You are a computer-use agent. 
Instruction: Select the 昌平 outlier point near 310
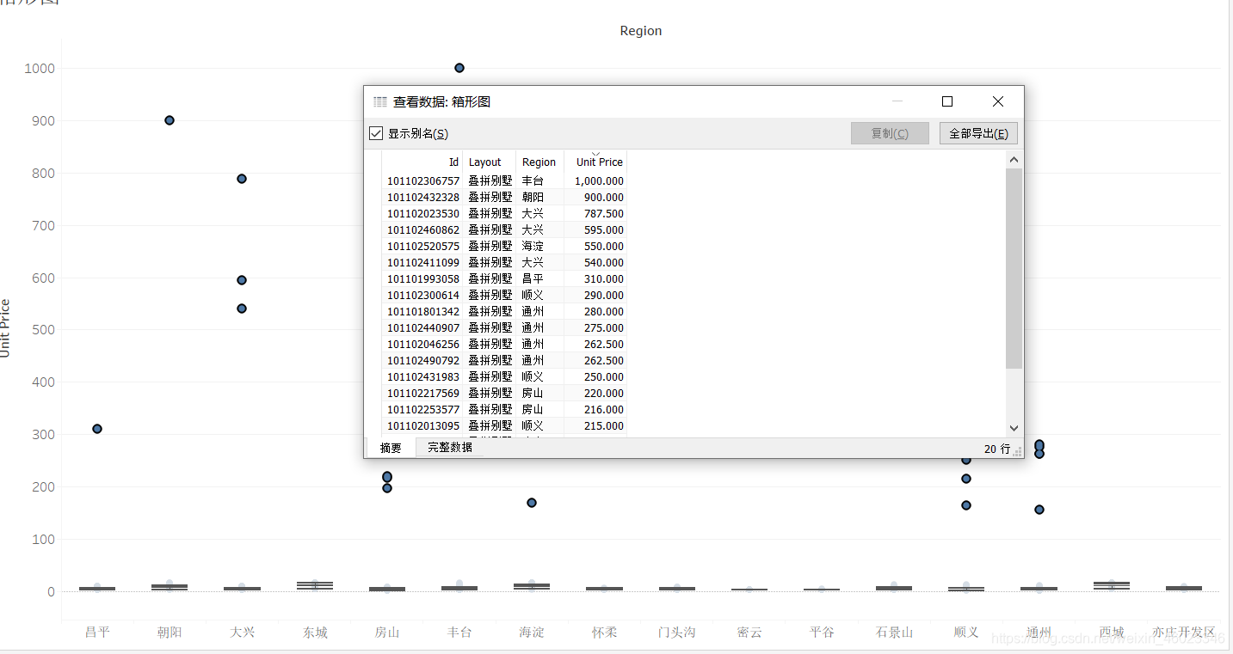click(97, 429)
